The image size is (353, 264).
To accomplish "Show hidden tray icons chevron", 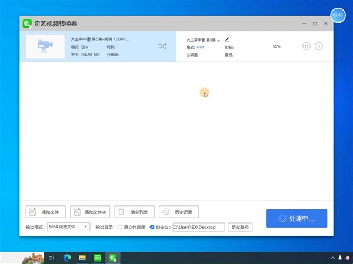I will [333, 258].
